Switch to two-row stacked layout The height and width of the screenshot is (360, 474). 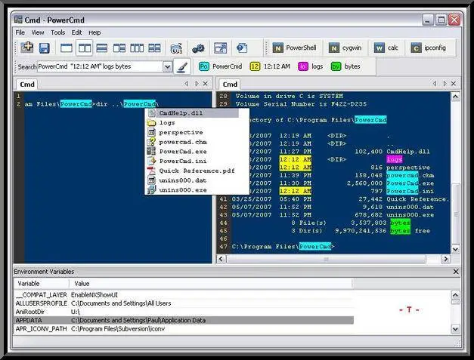[x=102, y=48]
